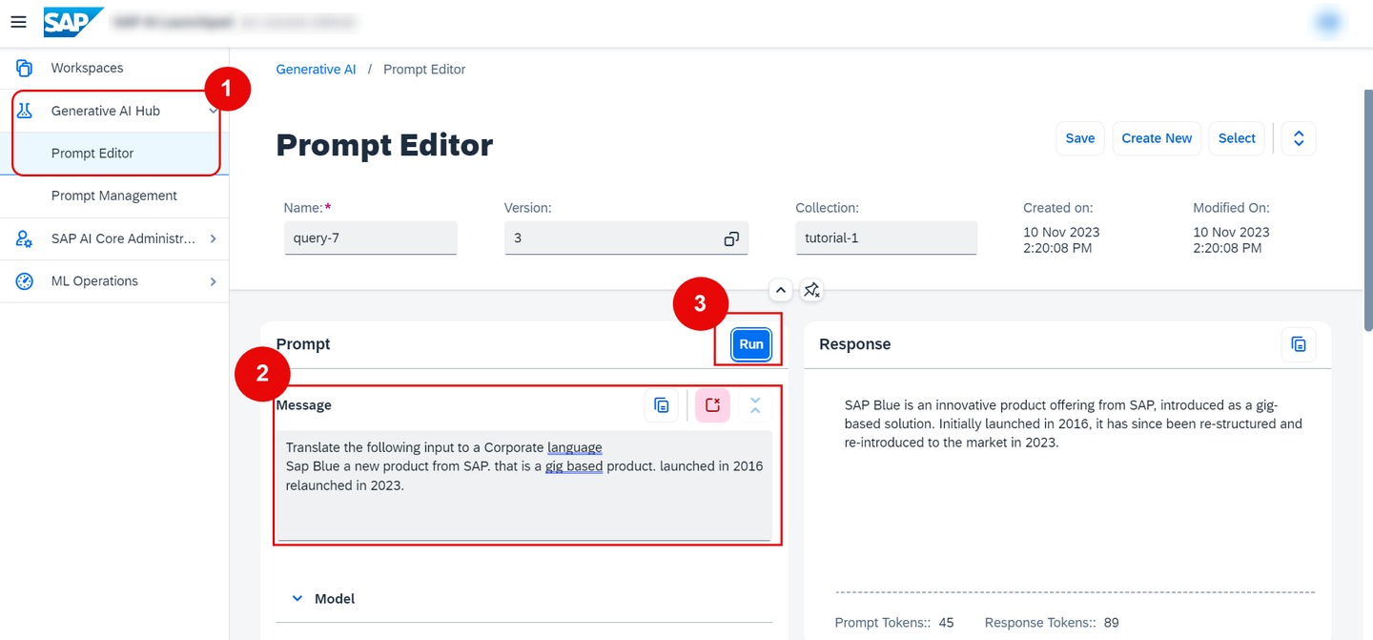Expand SAP AI Core Administration menu
Viewport: 1373px width, 640px height.
213,238
